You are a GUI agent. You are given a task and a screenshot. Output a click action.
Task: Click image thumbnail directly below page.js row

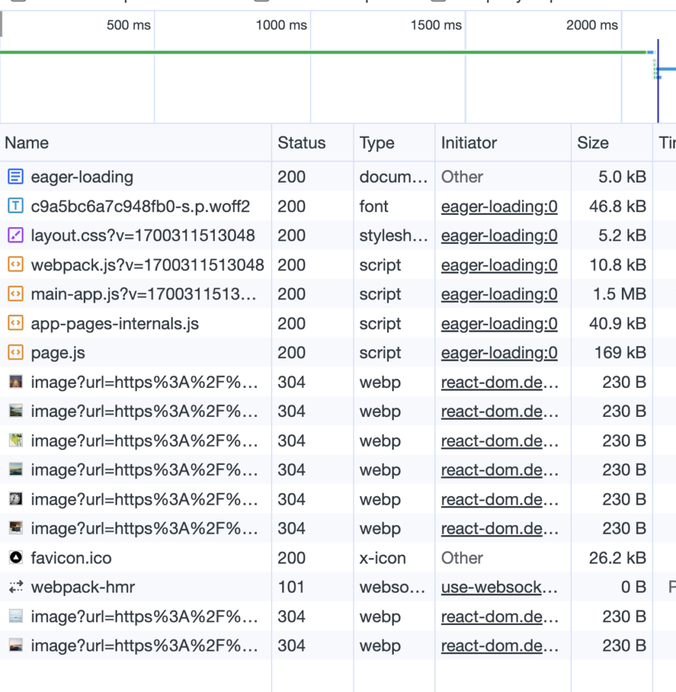pyautogui.click(x=16, y=382)
